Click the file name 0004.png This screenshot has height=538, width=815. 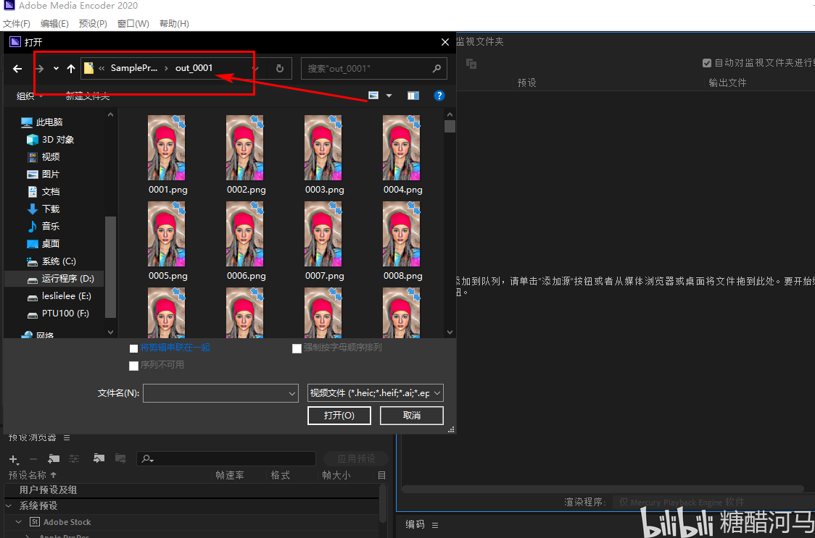coord(403,190)
